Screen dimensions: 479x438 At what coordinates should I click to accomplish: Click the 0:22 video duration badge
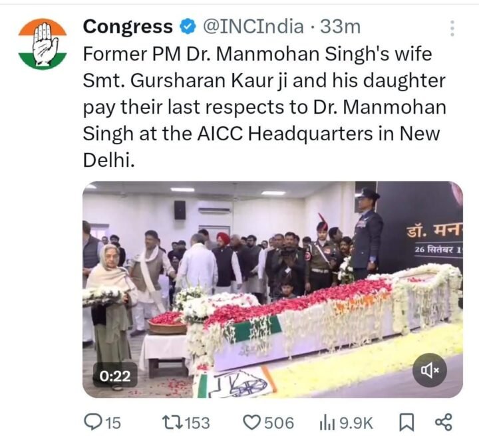tap(114, 376)
